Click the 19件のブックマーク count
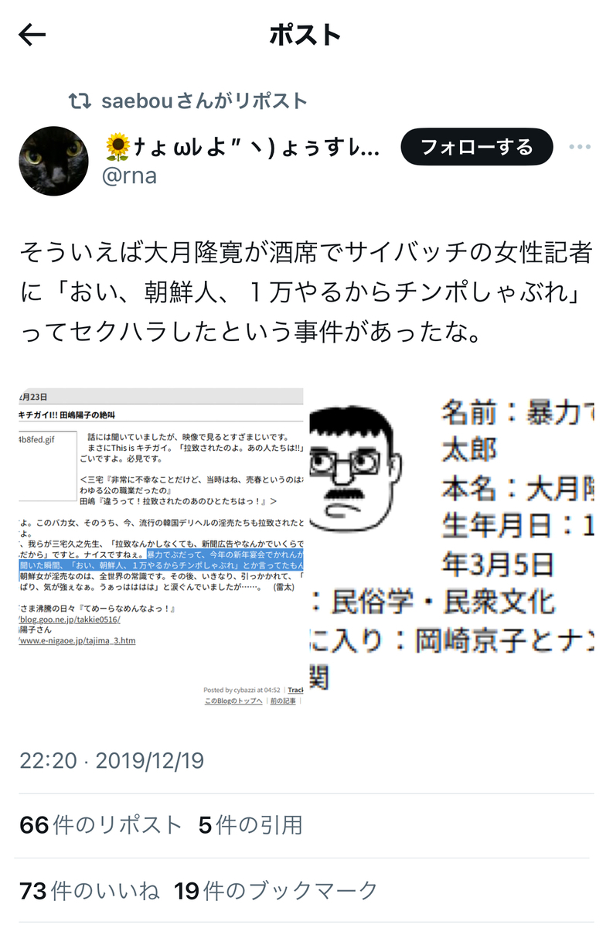 tap(277, 891)
